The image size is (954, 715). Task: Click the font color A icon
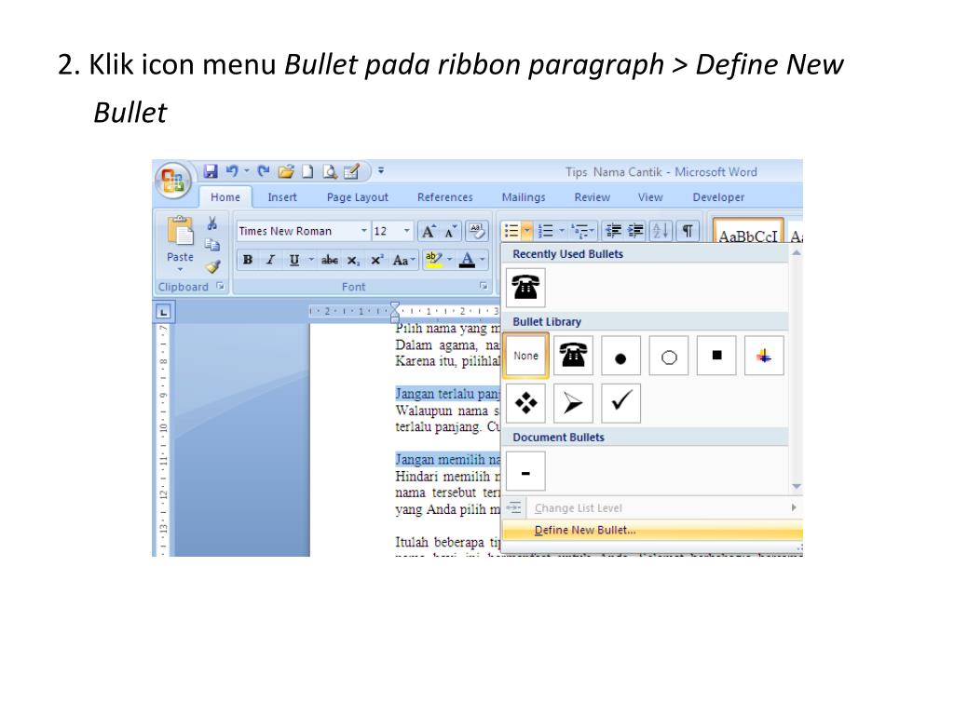467,261
